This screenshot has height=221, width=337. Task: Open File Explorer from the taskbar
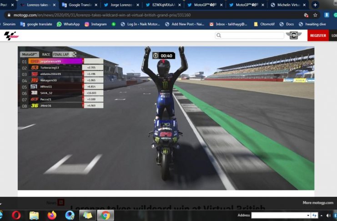[34, 215]
